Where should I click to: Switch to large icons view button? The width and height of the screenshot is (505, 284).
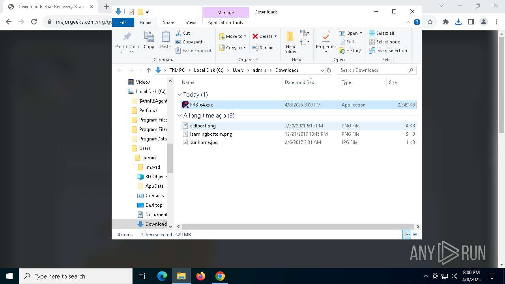[415, 234]
